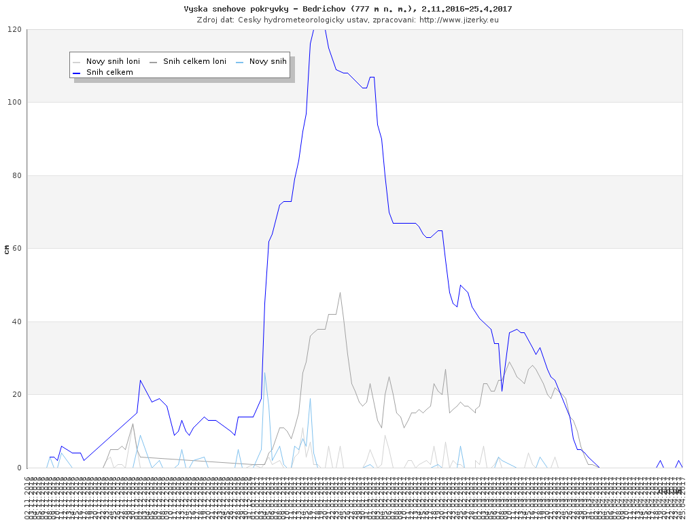
Task: Hide the "Snih celkem loni" legend series
Action: point(194,61)
